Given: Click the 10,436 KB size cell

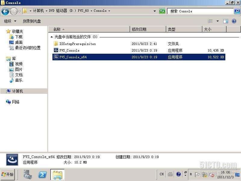Looking at the screenshot, I should click(x=216, y=50).
